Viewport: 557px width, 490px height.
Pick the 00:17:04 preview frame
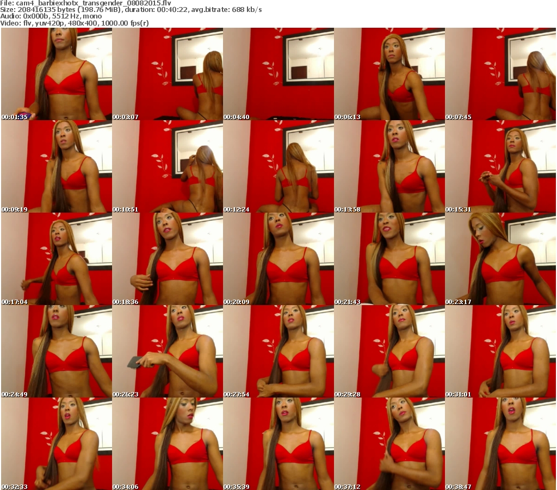point(57,259)
